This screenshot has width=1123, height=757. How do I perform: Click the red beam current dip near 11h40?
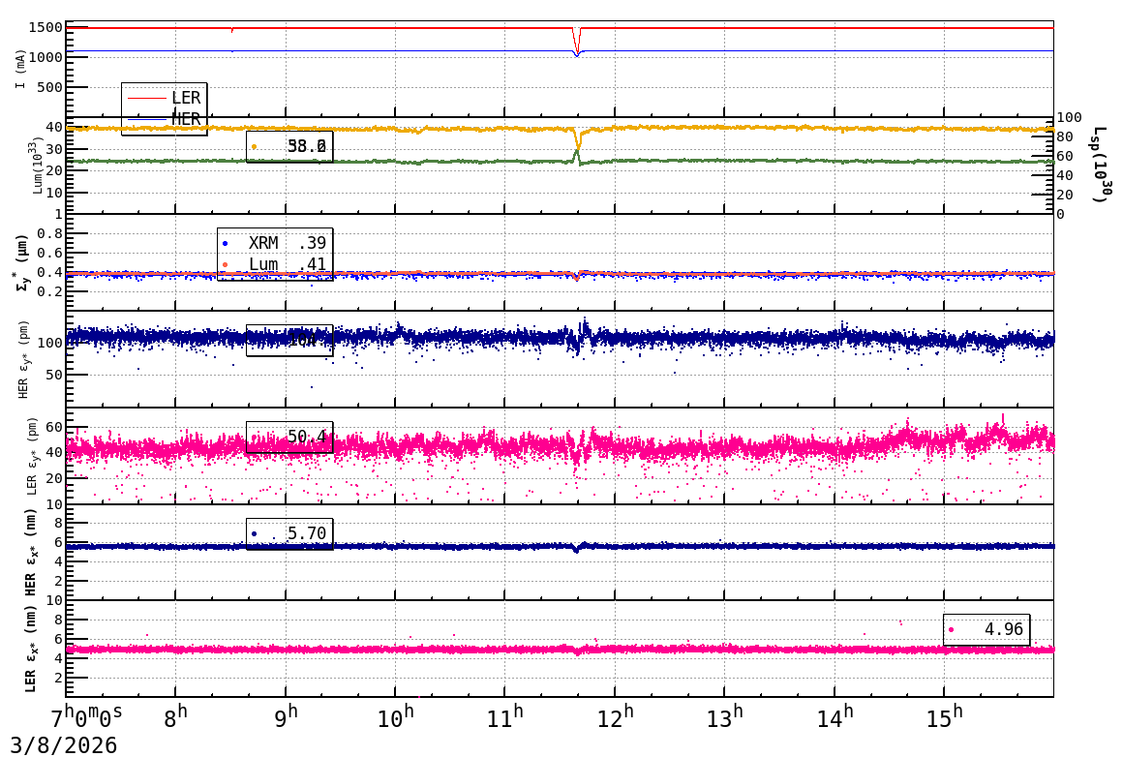coord(577,45)
